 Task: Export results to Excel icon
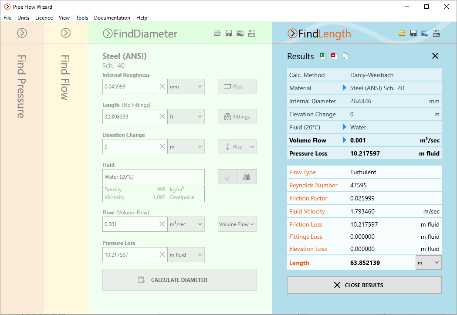323,56
